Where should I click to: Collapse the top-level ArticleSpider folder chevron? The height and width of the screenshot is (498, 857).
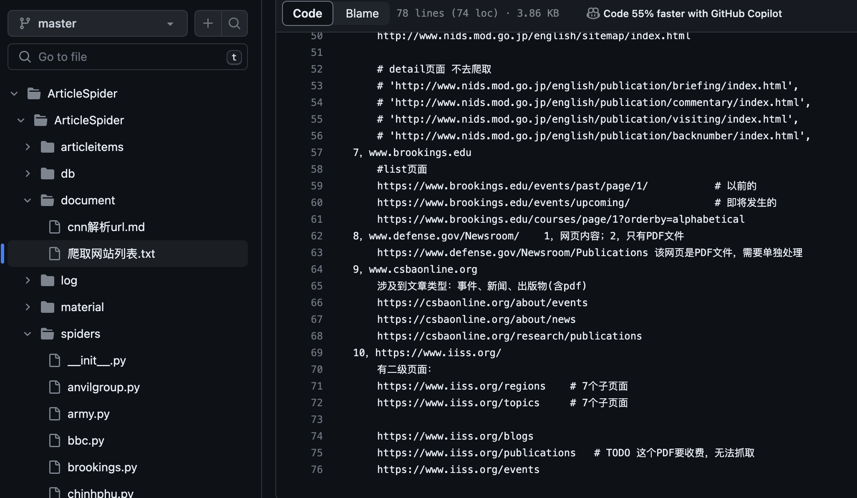pyautogui.click(x=14, y=93)
